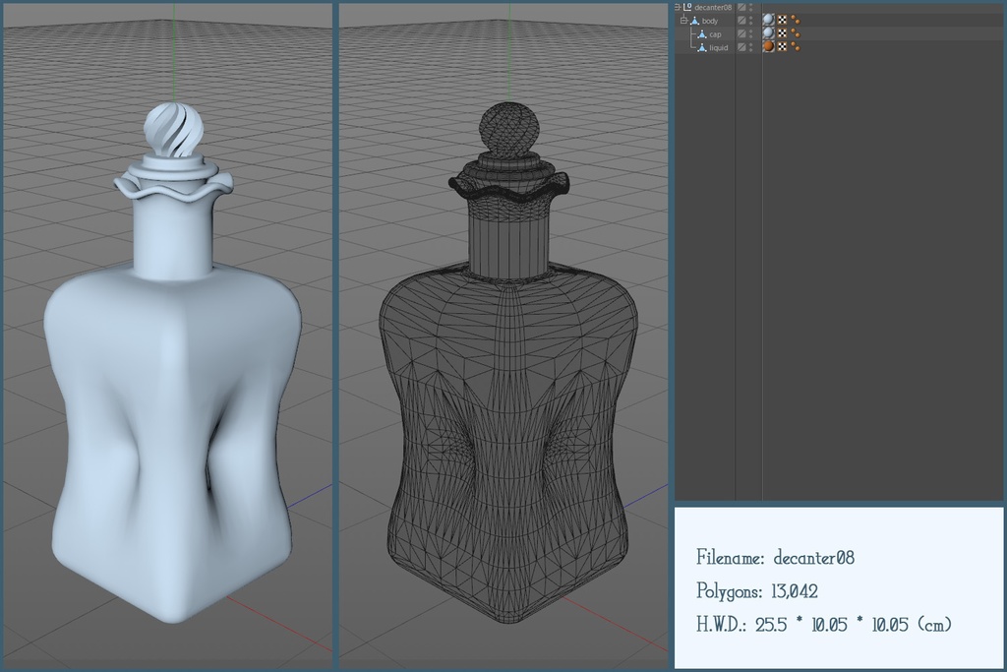Select the liquid object in the tree
1007x672 pixels.
coord(719,48)
